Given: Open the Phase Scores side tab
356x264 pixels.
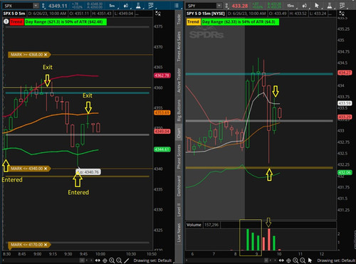Looking at the screenshot, I should click(x=179, y=157).
